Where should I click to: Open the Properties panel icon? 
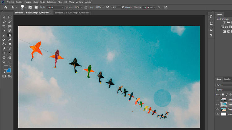(x=211, y=23)
